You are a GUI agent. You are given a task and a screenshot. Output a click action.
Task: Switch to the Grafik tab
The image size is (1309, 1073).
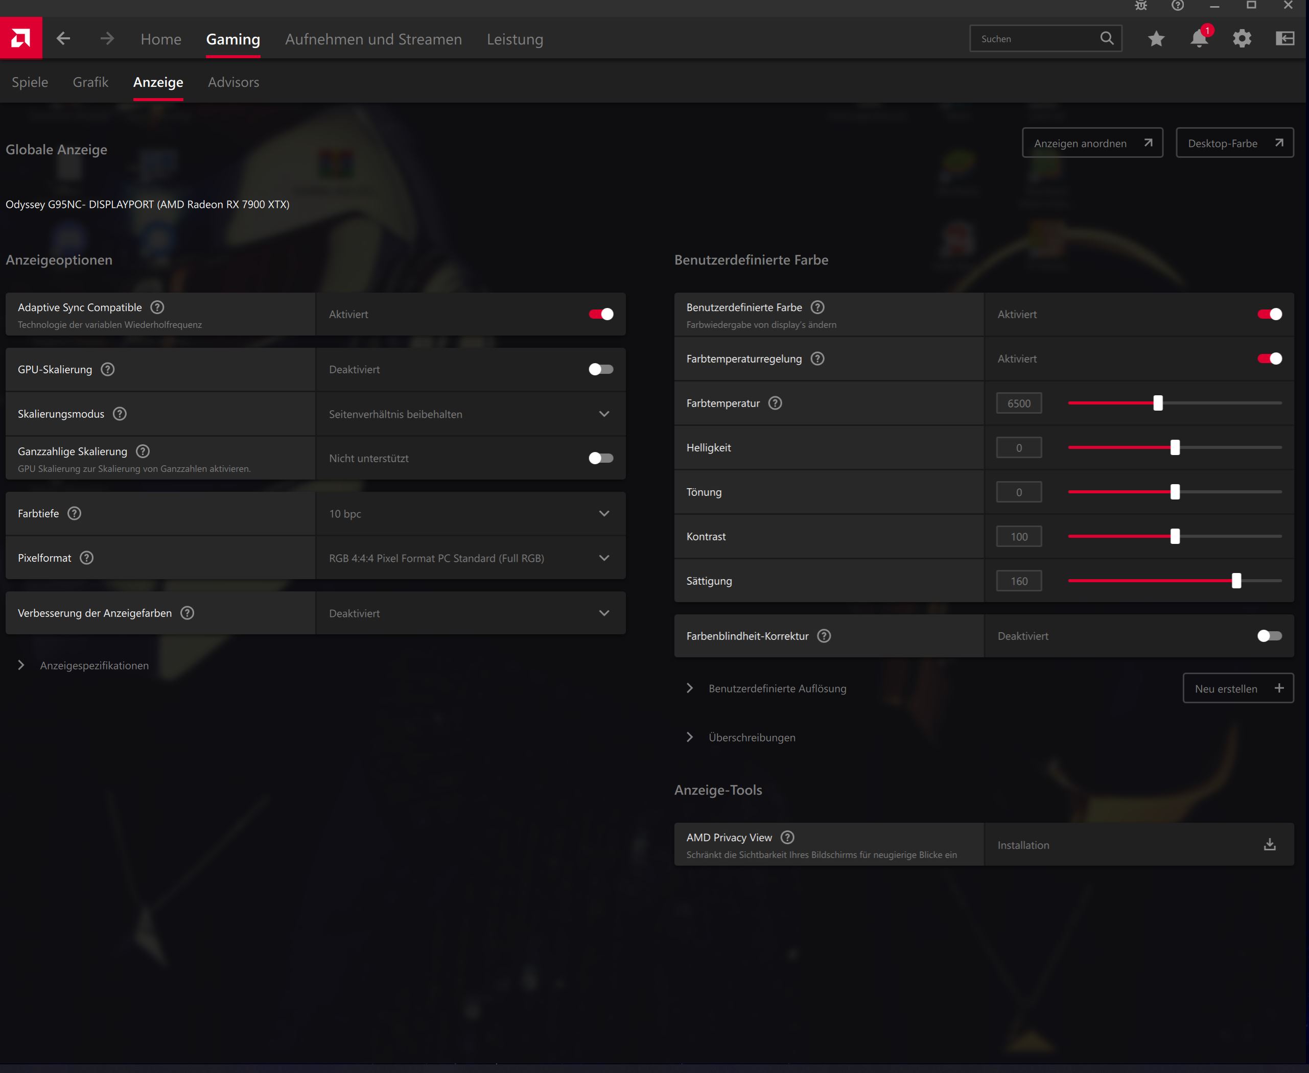click(x=90, y=82)
